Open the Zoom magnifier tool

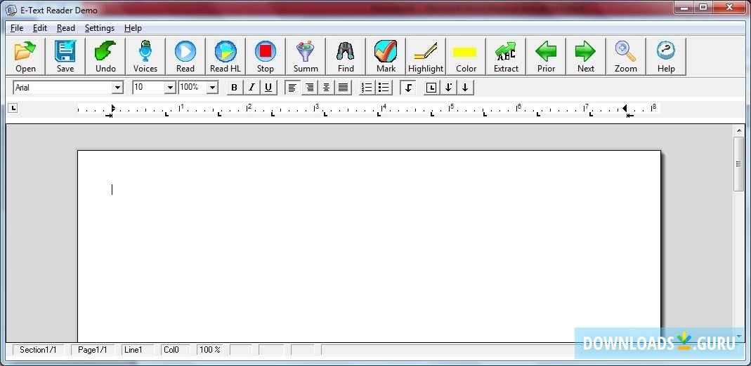click(x=626, y=56)
